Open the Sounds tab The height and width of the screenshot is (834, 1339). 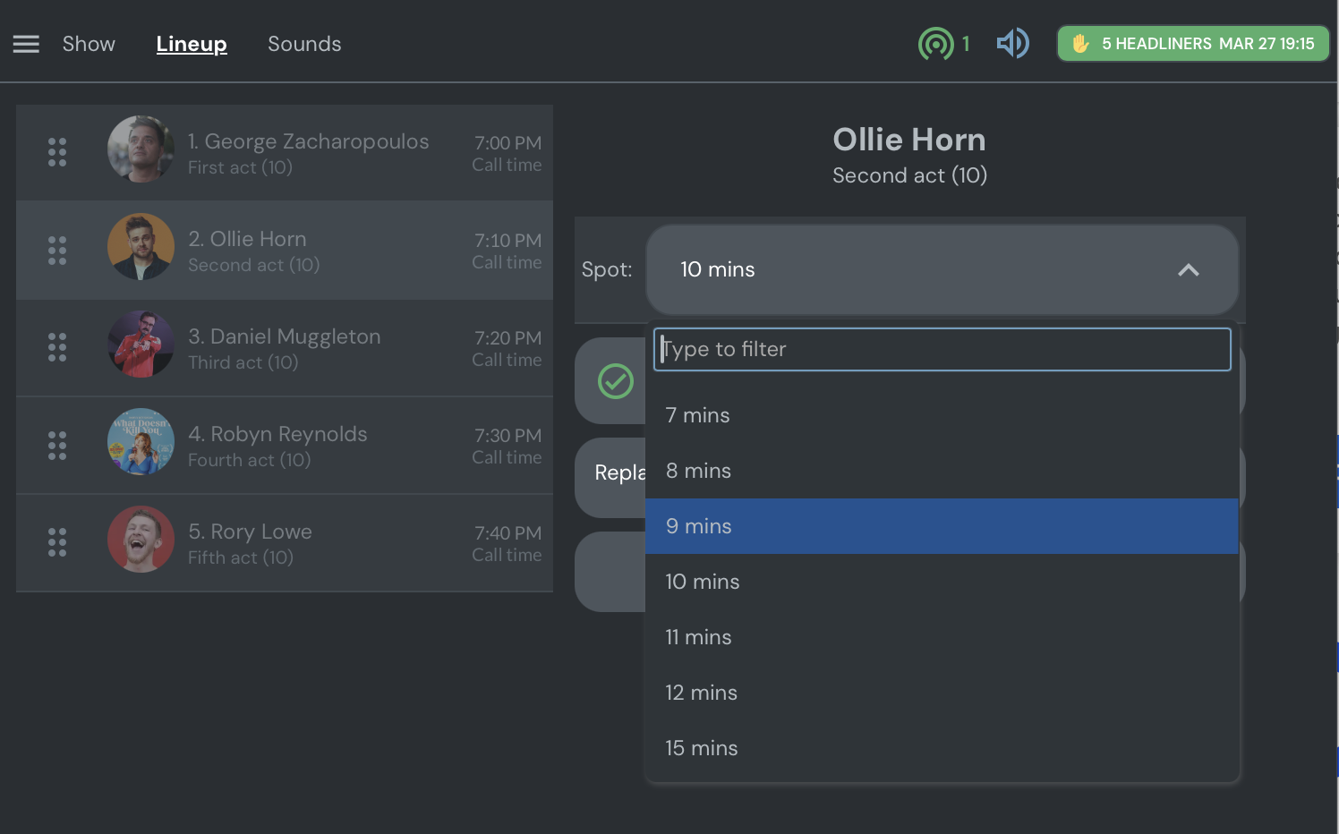coord(304,44)
